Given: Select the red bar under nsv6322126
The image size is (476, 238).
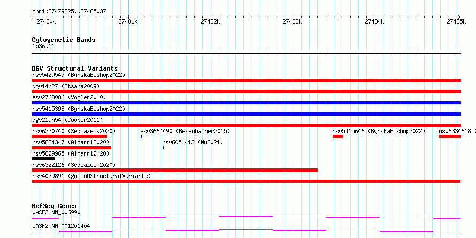Looking at the screenshot, I should pos(174,170).
